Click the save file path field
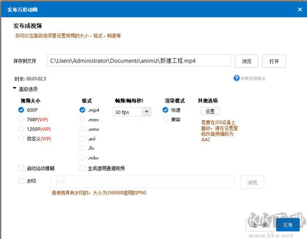This screenshot has width=307, height=239. click(x=138, y=61)
